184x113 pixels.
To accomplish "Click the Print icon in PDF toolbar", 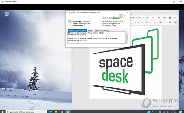I will (x=160, y=22).
